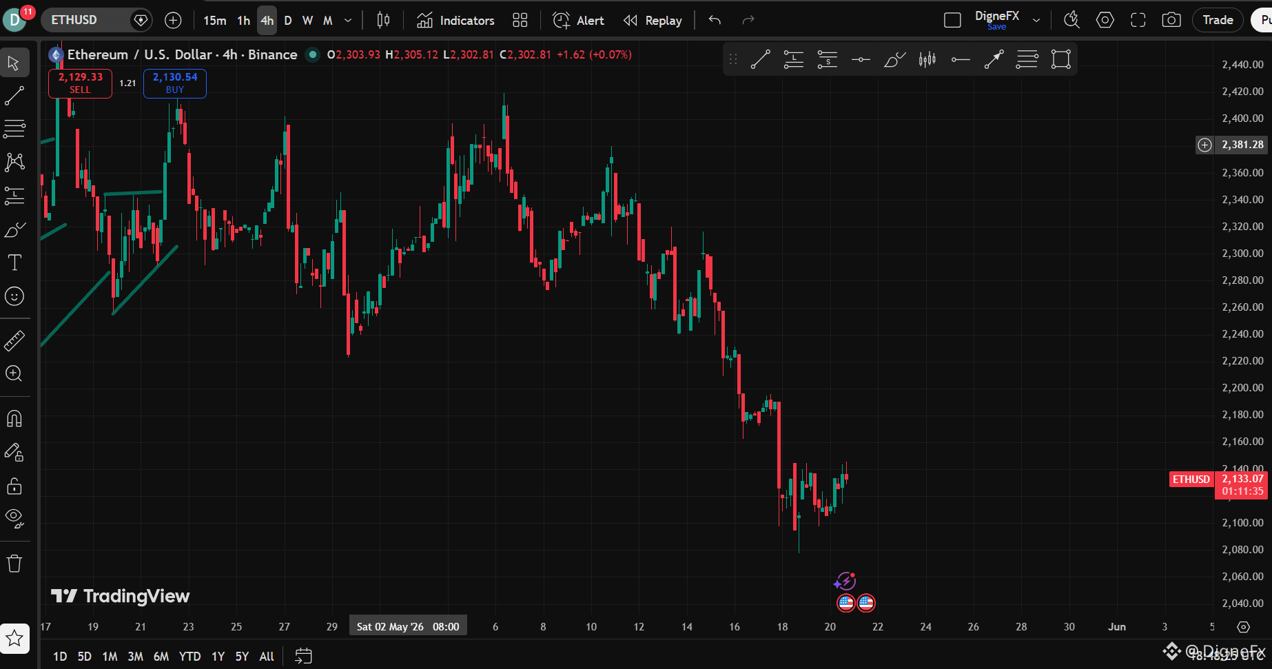This screenshot has height=669, width=1272.
Task: Select the trend line tool in left sidebar
Action: click(x=14, y=96)
